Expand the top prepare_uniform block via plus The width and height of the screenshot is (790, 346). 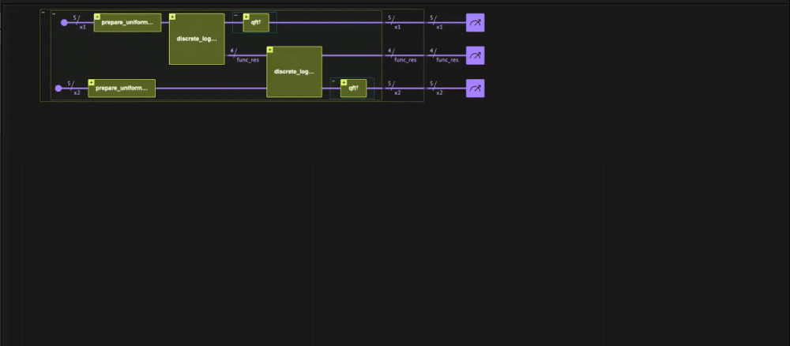point(97,16)
